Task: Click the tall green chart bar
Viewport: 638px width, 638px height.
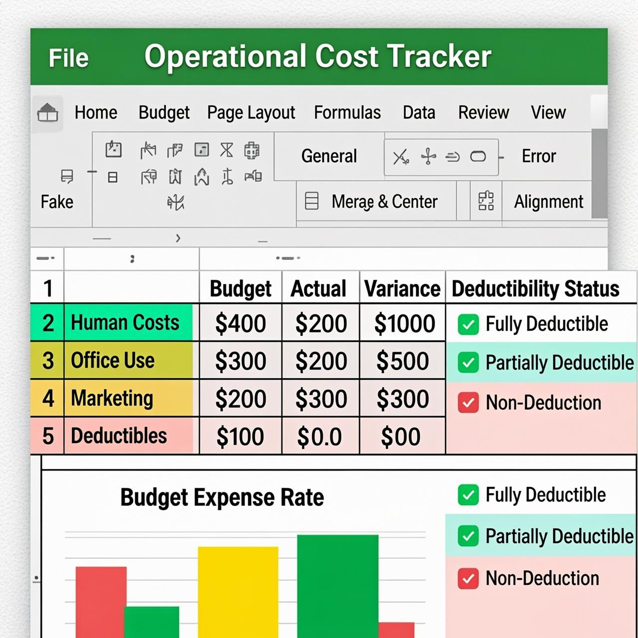Action: 337,586
